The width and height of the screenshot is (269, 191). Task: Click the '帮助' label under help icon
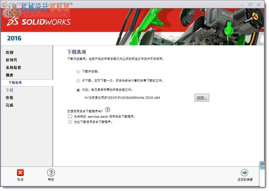click(51, 180)
